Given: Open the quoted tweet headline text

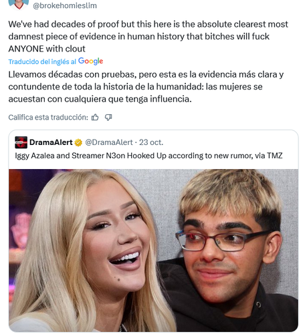Looking at the screenshot, I should [x=148, y=156].
